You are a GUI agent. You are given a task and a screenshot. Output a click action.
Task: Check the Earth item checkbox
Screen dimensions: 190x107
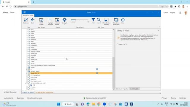pyautogui.click(x=27, y=48)
